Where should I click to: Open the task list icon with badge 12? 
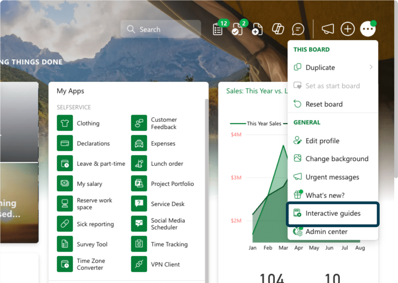pyautogui.click(x=218, y=29)
